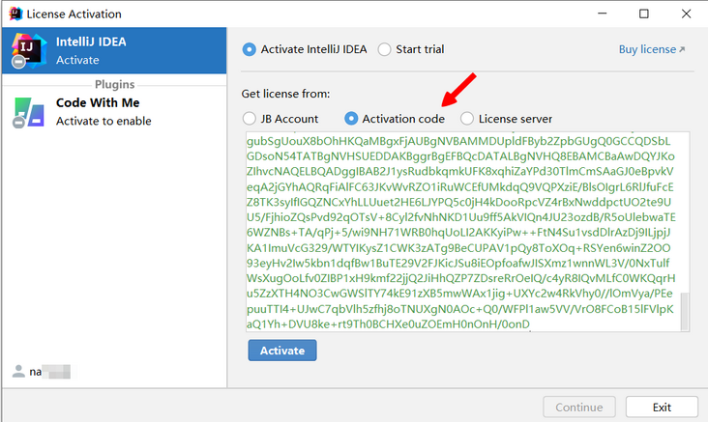Click the user avatar icon next to 'na'
Image resolution: width=708 pixels, height=422 pixels.
18,371
